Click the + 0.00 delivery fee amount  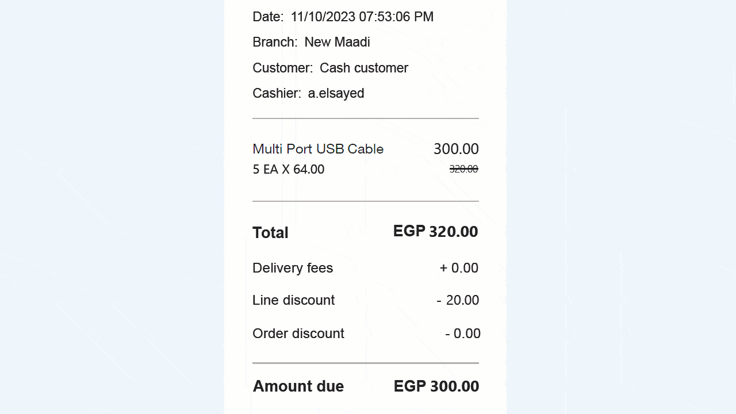(459, 268)
